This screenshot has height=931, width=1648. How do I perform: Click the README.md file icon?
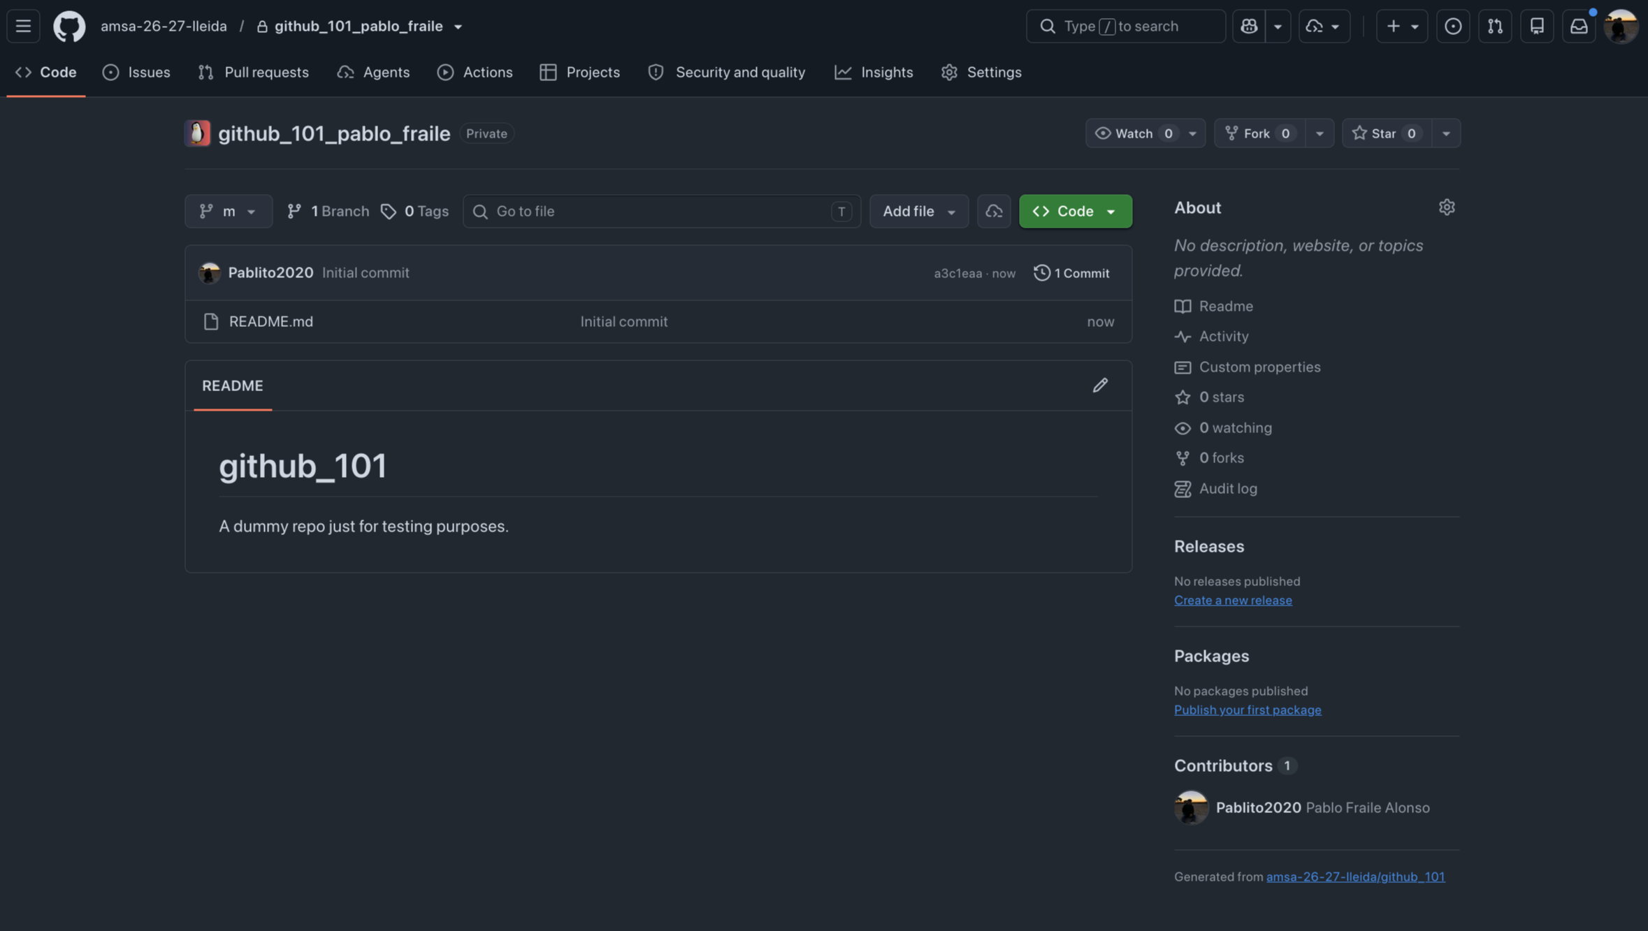[210, 322]
